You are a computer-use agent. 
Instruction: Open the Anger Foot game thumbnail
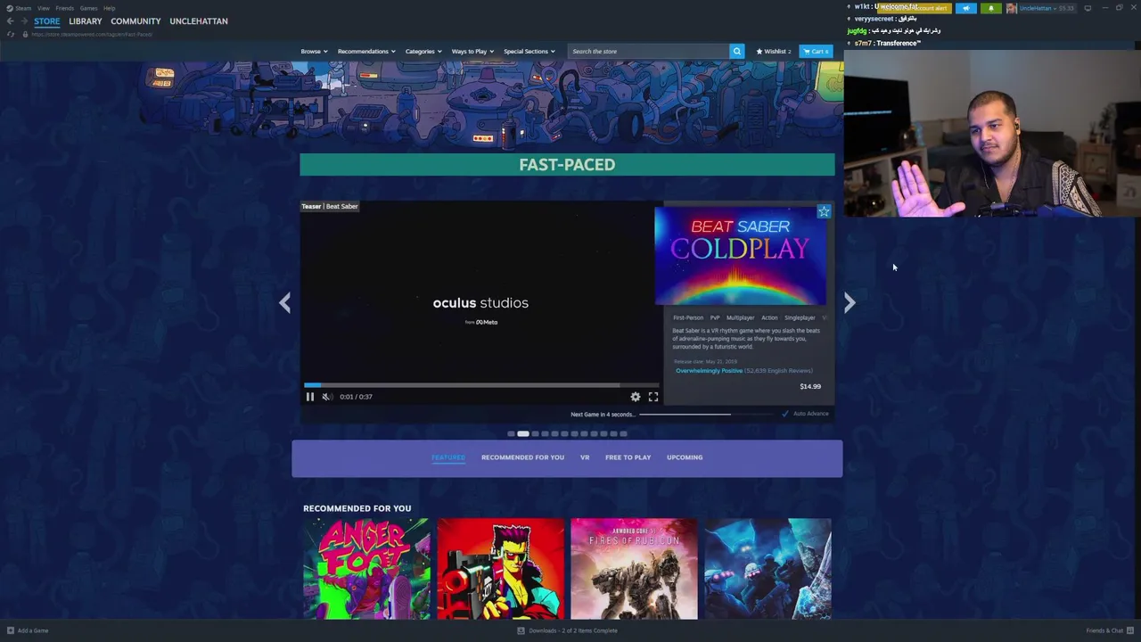[x=366, y=569]
